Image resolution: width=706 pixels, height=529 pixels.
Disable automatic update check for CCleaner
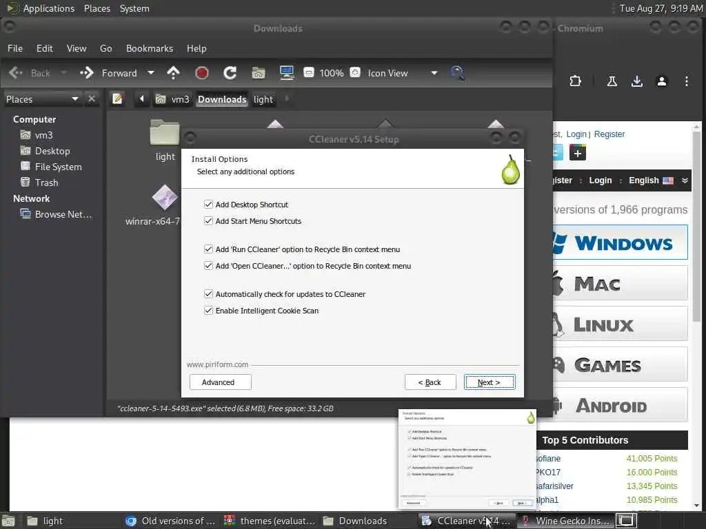208,294
